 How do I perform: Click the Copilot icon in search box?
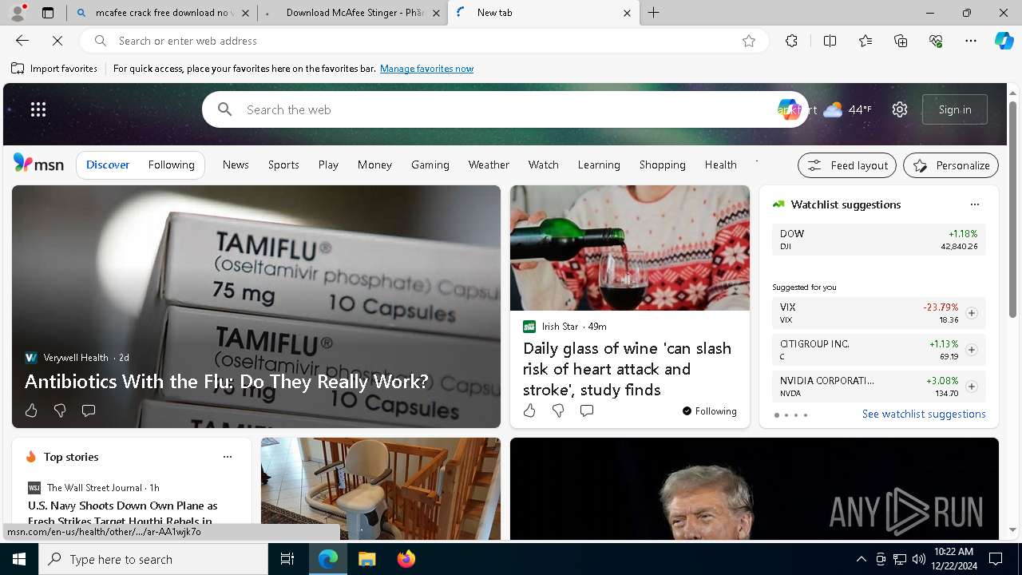point(790,109)
